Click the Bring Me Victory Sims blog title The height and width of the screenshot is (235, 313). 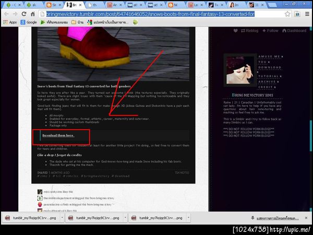point(252,95)
